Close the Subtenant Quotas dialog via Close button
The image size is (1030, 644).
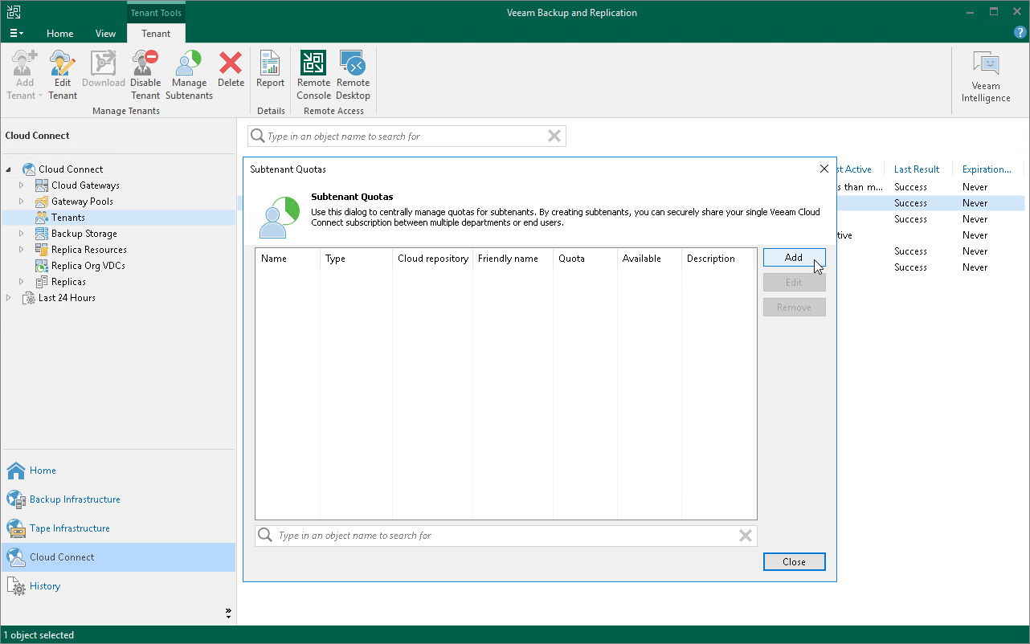[794, 562]
